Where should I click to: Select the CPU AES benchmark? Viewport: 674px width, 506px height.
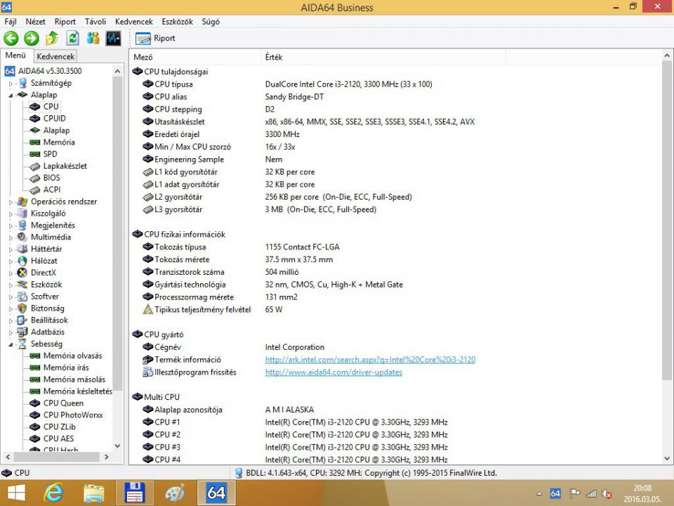coord(58,439)
